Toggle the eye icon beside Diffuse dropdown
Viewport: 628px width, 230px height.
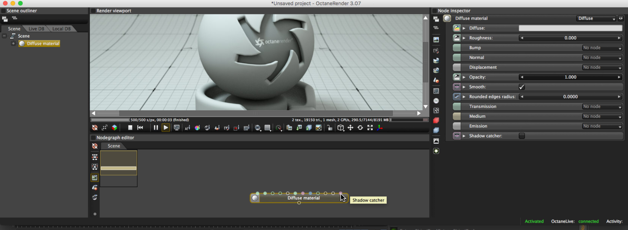(621, 18)
